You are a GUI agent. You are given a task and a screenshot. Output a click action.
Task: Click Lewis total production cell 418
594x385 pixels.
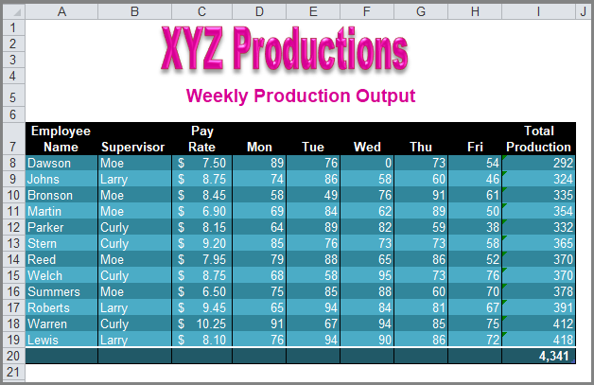pyautogui.click(x=539, y=340)
